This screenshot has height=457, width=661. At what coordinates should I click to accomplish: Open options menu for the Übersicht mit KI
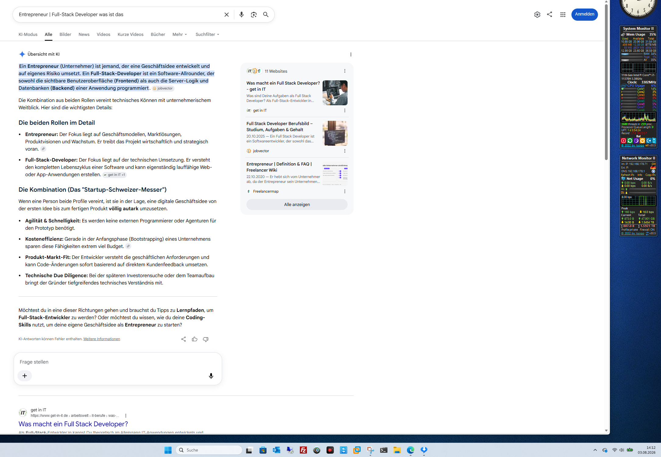[351, 54]
